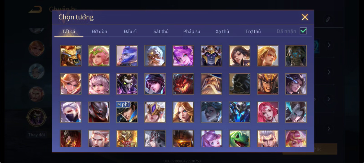This screenshot has width=364, height=163.
Task: Filter heroes by "Pháp sư"
Action: click(x=192, y=31)
